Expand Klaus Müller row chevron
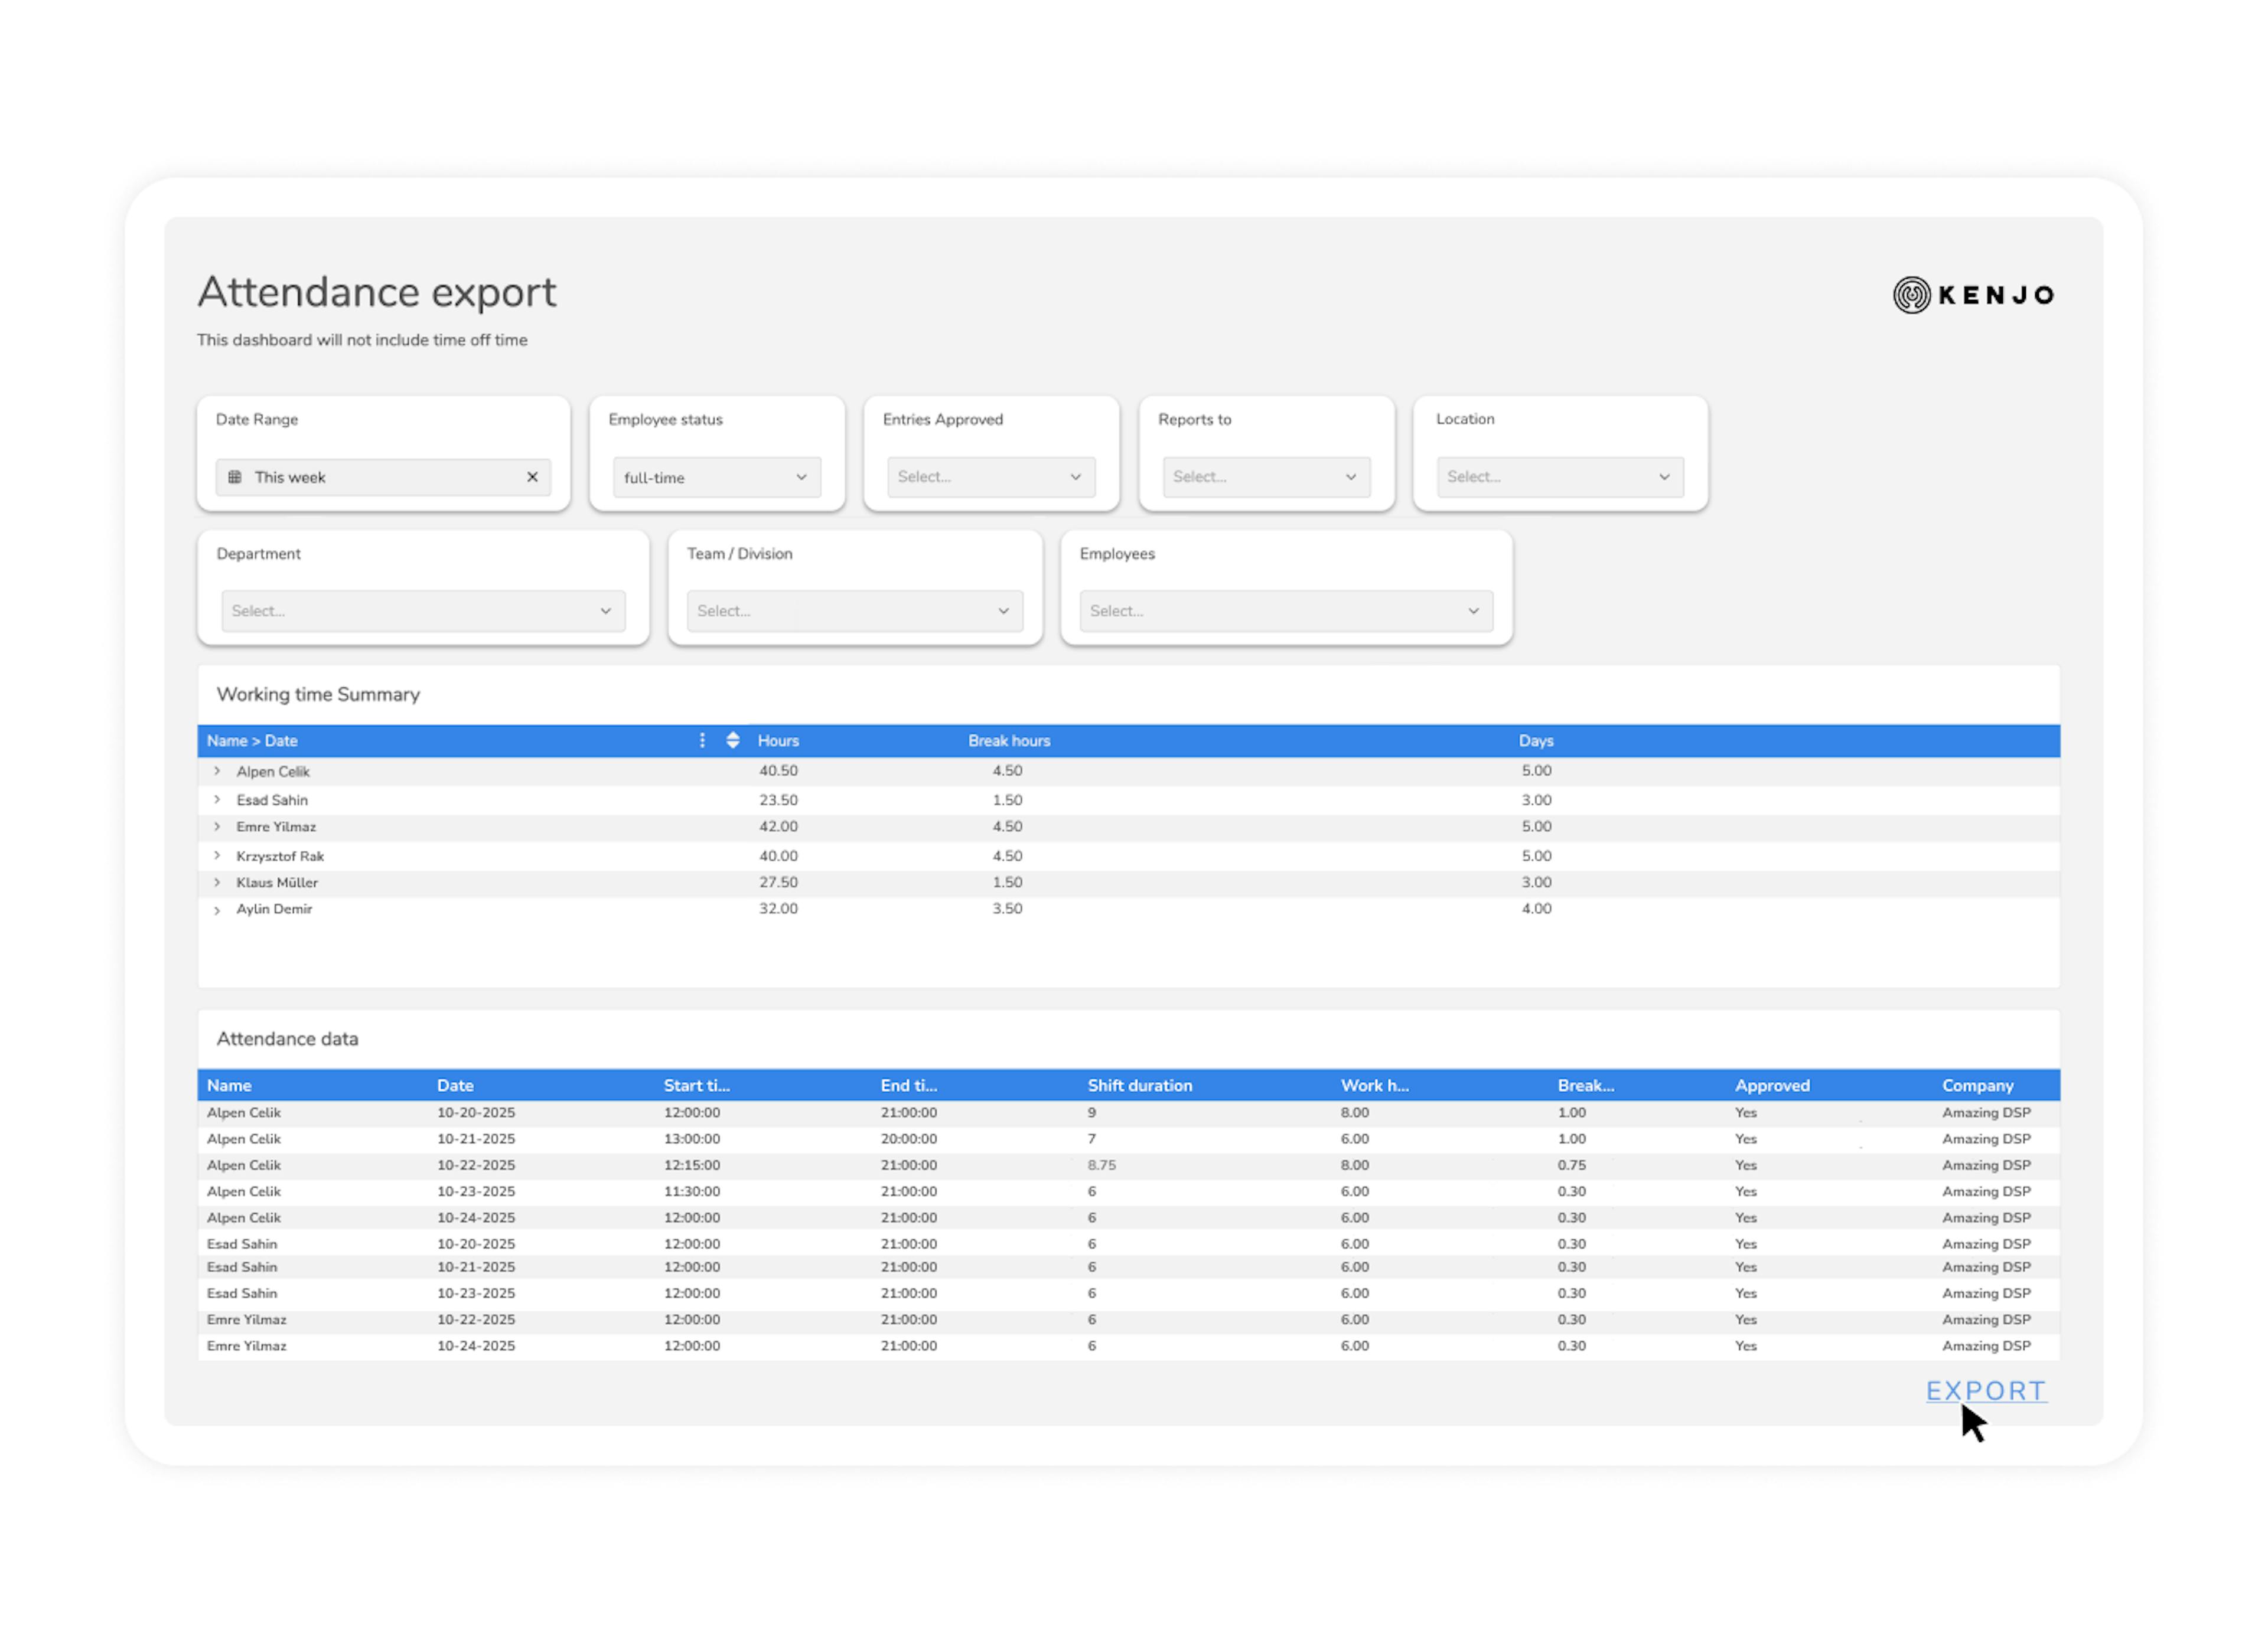The image size is (2268, 1643). tap(217, 883)
